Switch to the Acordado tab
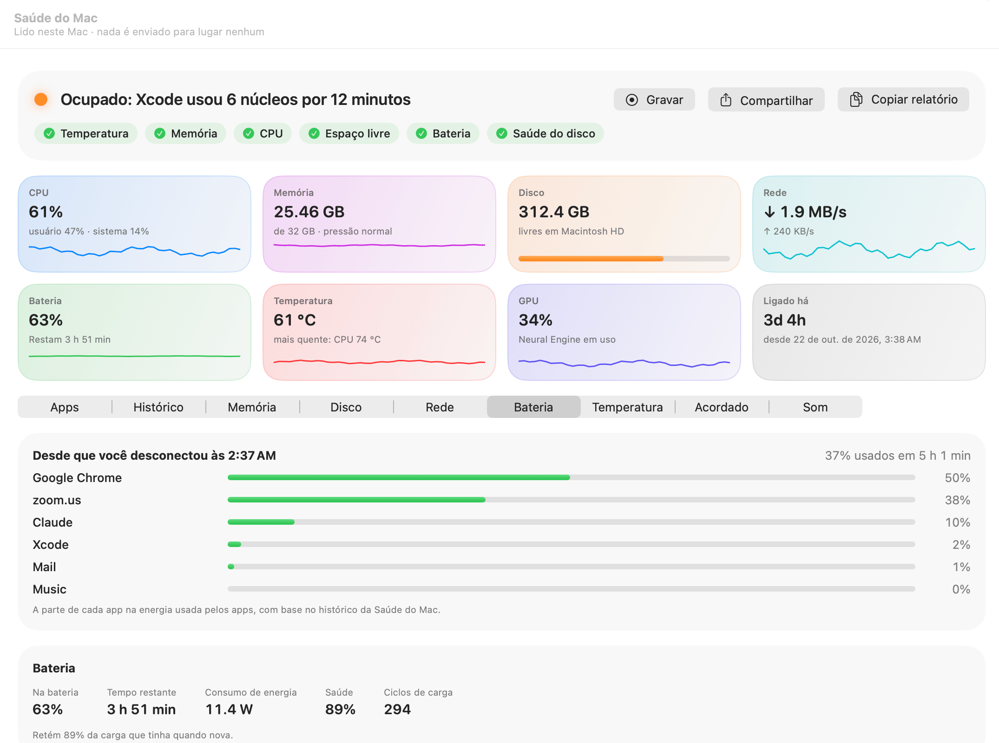 pos(721,407)
